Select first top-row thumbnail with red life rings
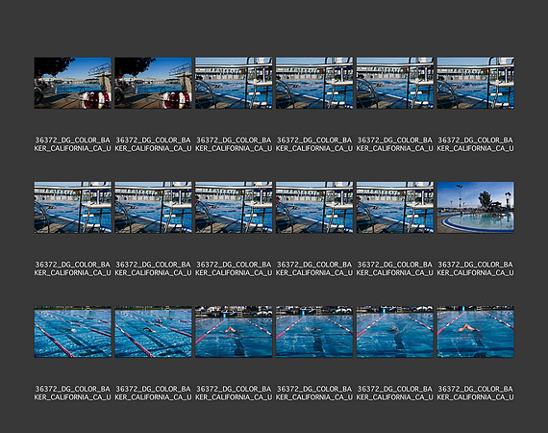 pos(73,83)
